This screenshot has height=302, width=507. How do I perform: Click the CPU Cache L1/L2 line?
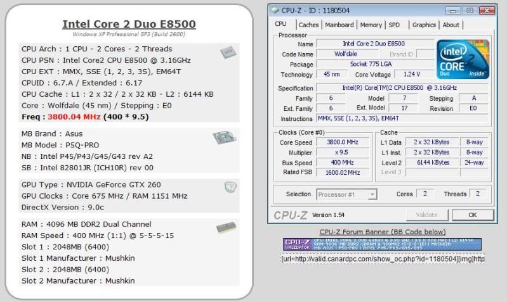(x=117, y=94)
